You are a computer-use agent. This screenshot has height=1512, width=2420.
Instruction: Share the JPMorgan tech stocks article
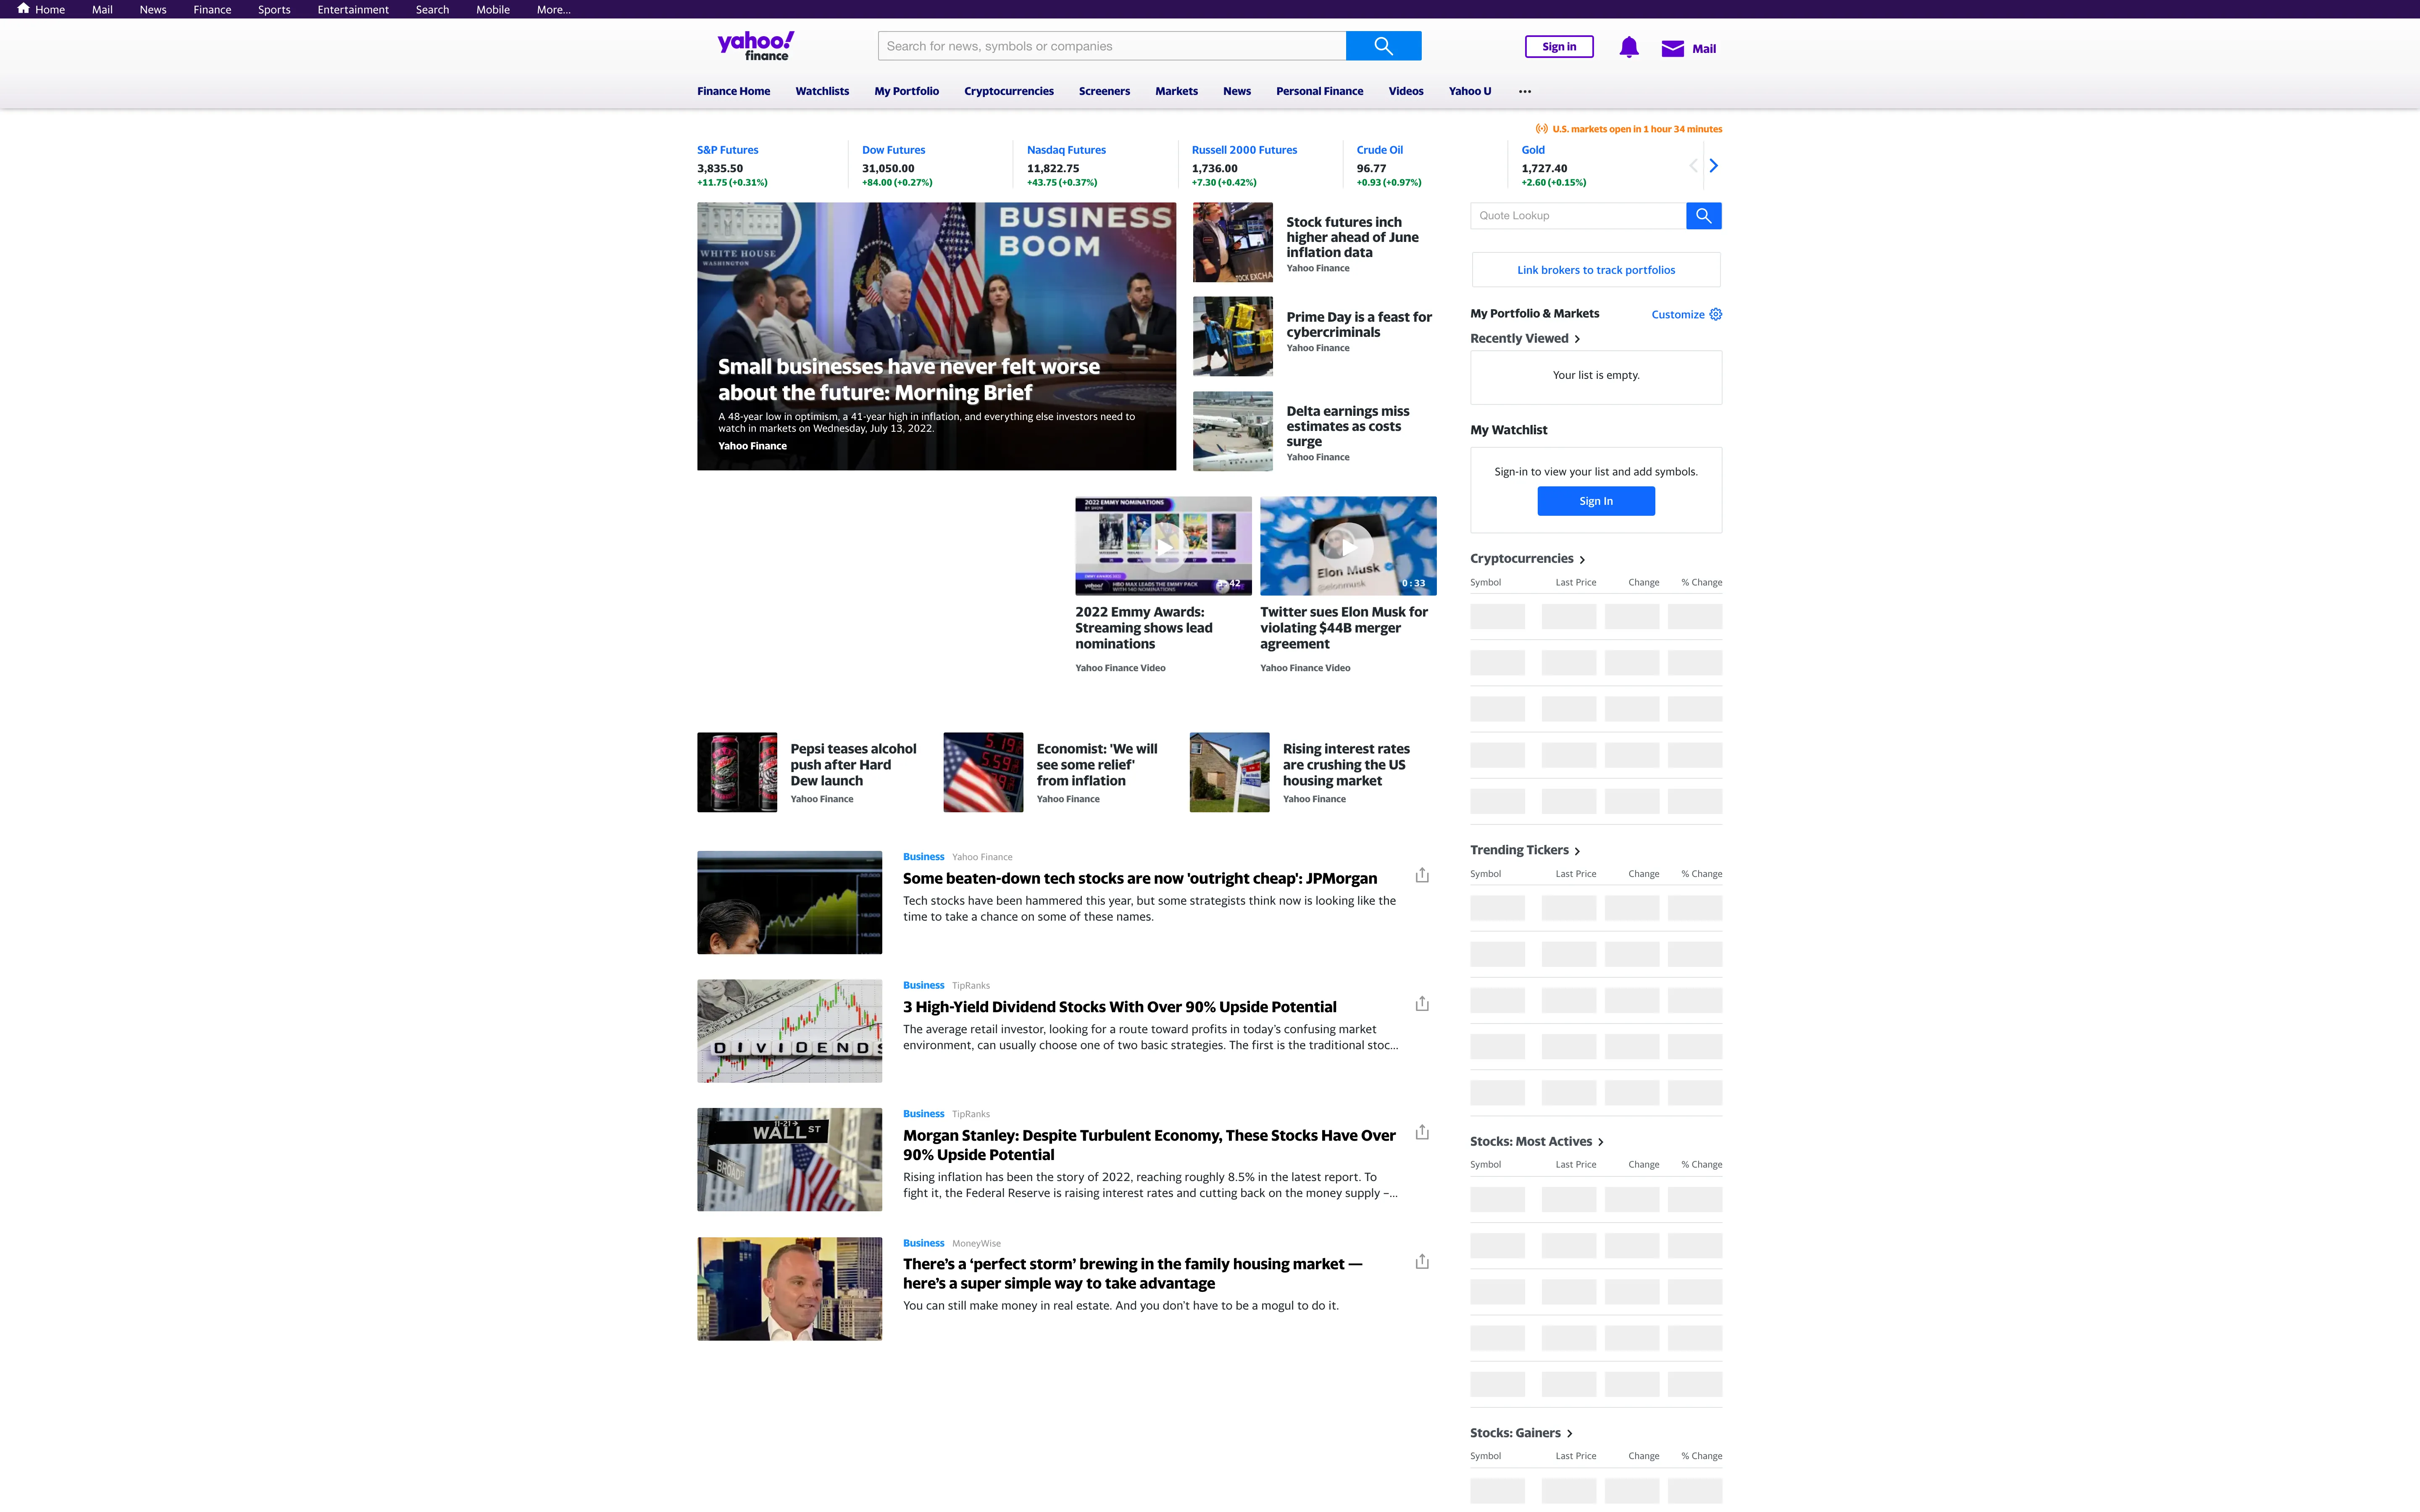[1422, 874]
